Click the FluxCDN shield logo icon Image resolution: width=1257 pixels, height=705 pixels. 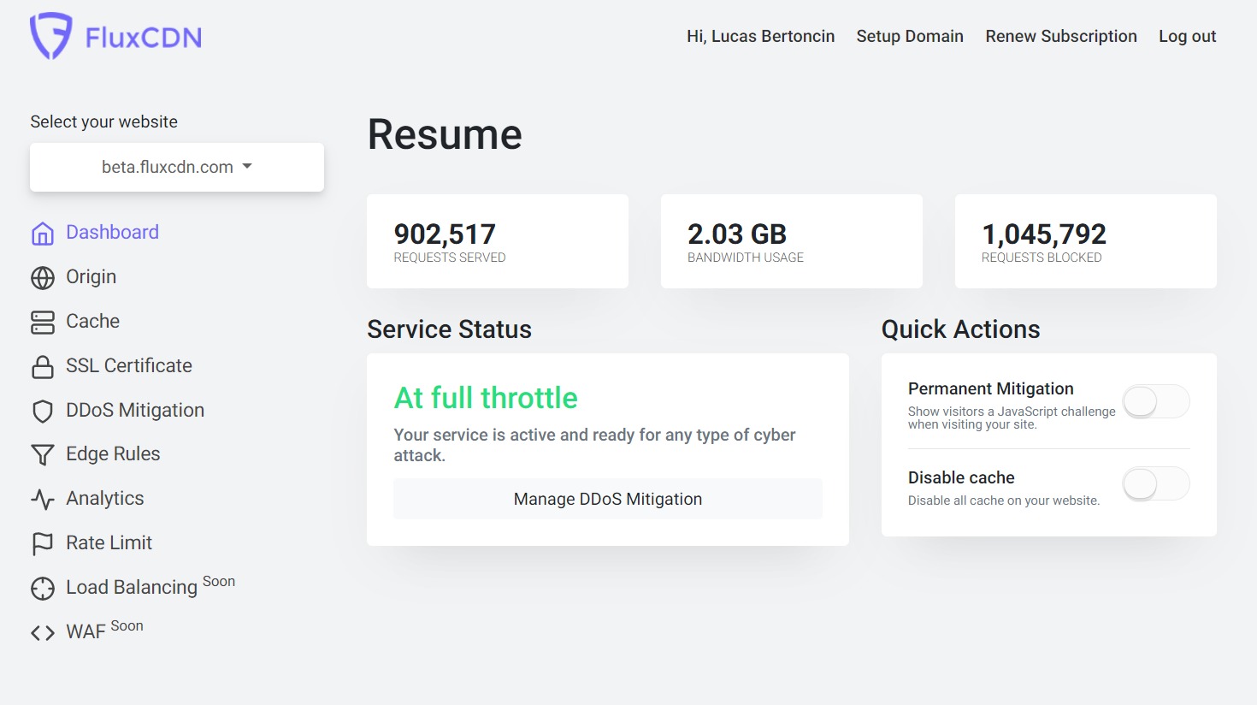pos(50,36)
